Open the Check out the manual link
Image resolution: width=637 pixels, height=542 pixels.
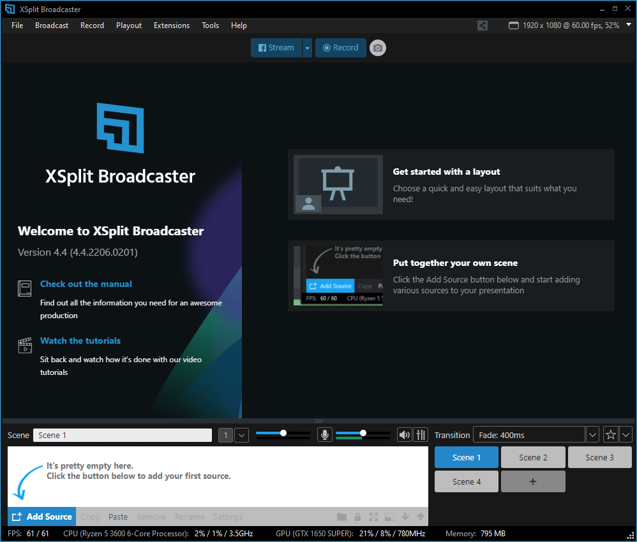pos(86,284)
